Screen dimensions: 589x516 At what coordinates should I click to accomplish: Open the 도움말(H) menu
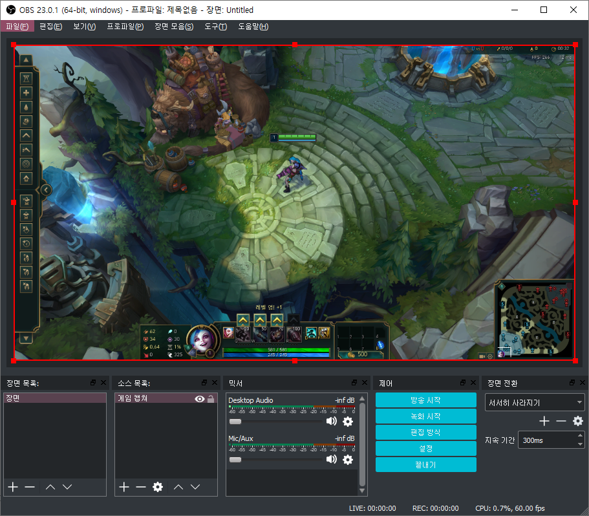click(253, 27)
